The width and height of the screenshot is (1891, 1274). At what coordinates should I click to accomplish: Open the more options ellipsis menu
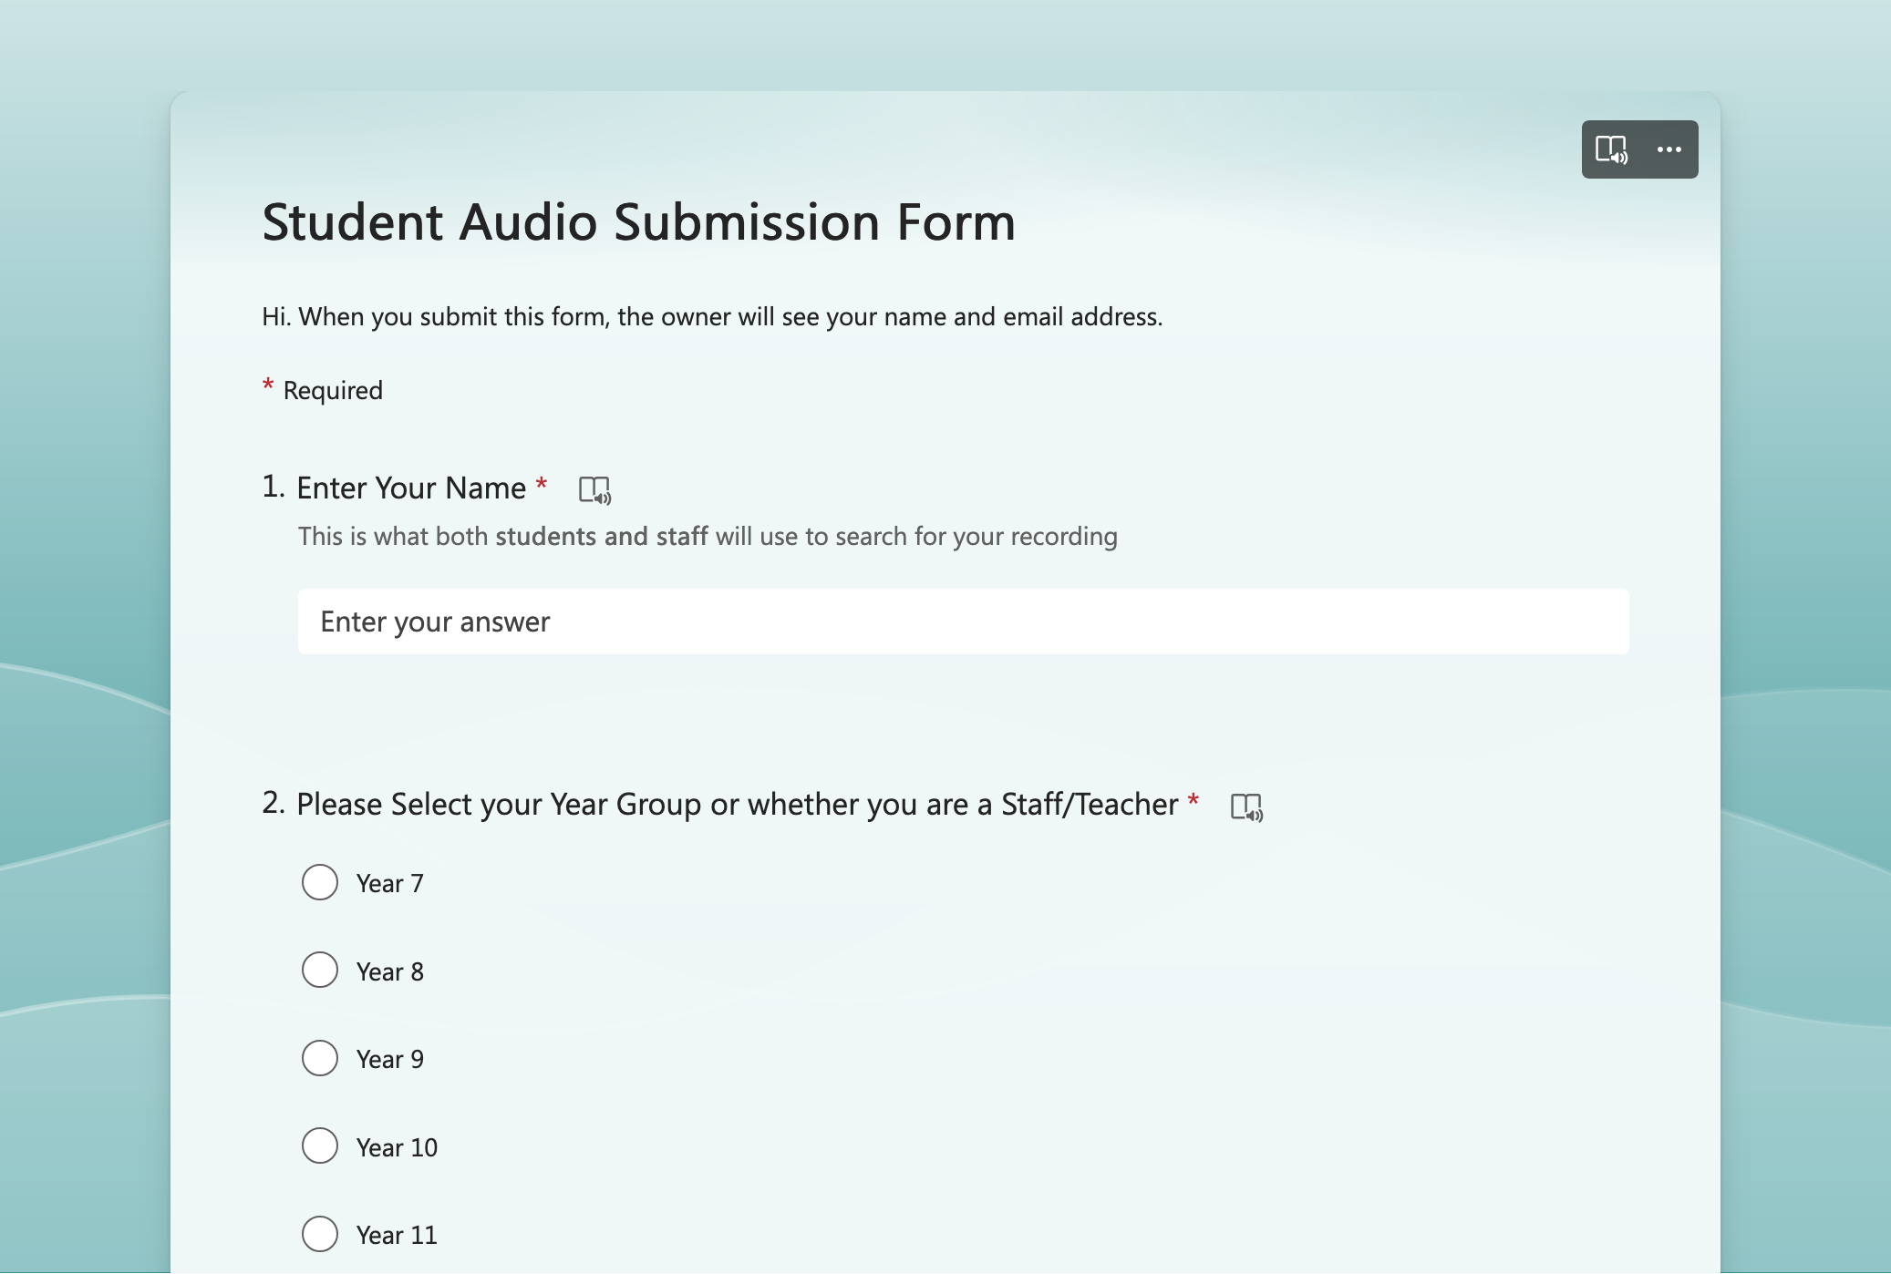click(1669, 149)
